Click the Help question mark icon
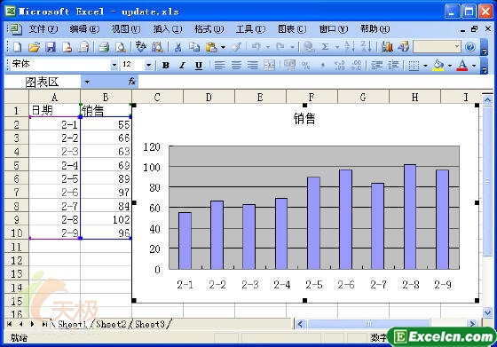Image resolution: width=497 pixels, height=347 pixels. [x=470, y=47]
